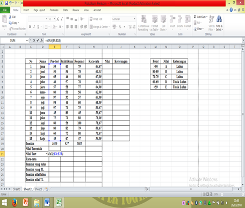This screenshot has height=208, width=245.
Task: Open the Merge & Center dropdown arrow
Action: pos(109,27)
